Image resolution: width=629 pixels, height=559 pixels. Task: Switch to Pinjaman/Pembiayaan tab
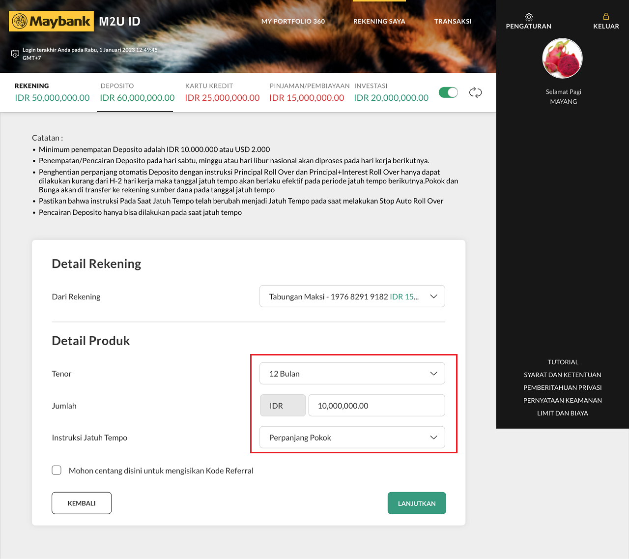point(309,92)
